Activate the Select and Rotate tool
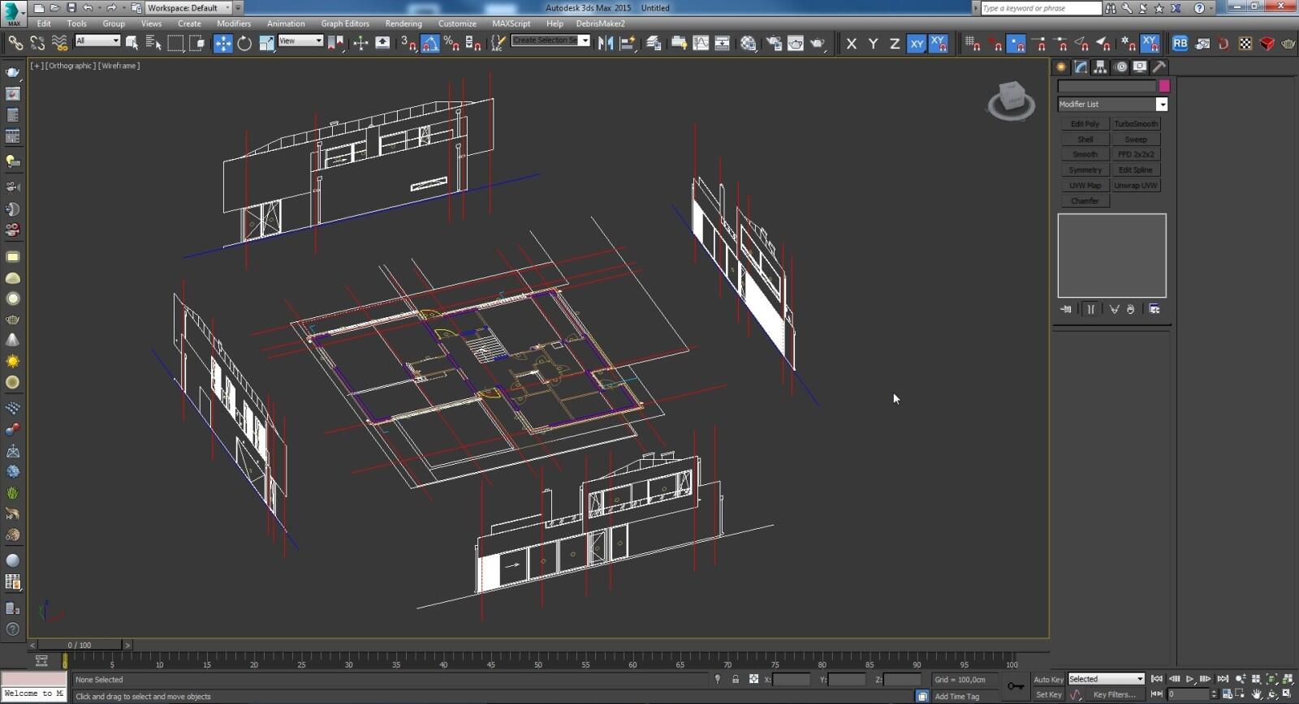The image size is (1299, 704). (244, 43)
